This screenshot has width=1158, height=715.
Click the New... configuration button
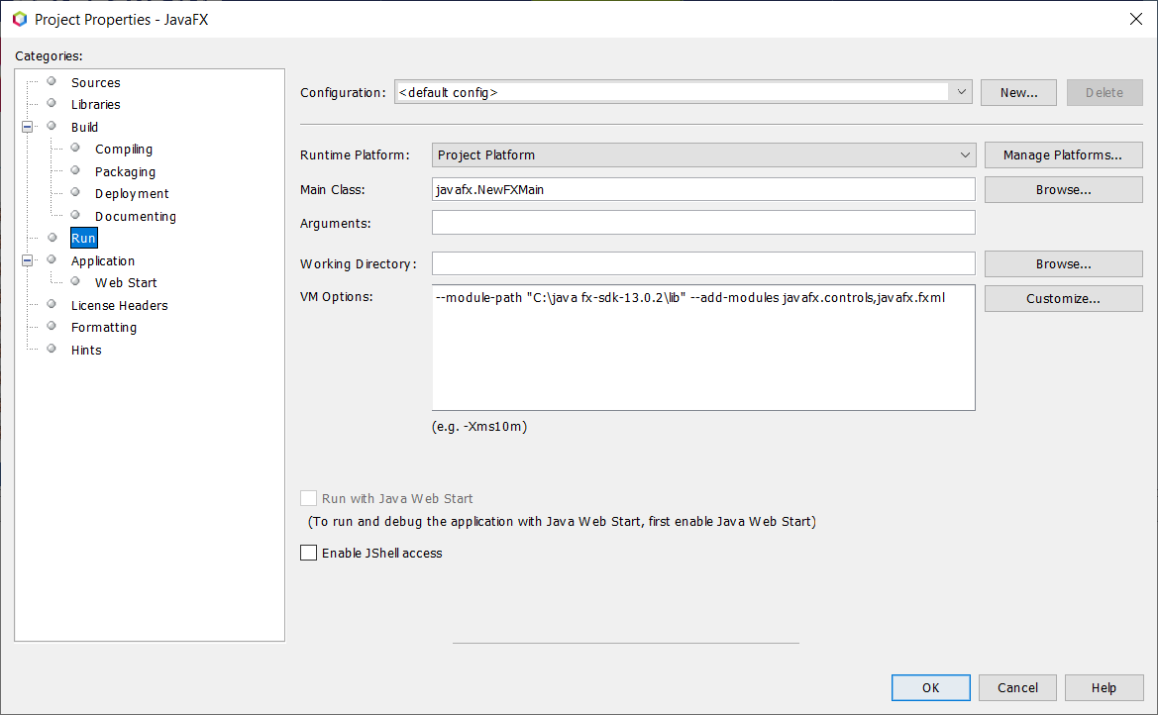(x=1018, y=92)
